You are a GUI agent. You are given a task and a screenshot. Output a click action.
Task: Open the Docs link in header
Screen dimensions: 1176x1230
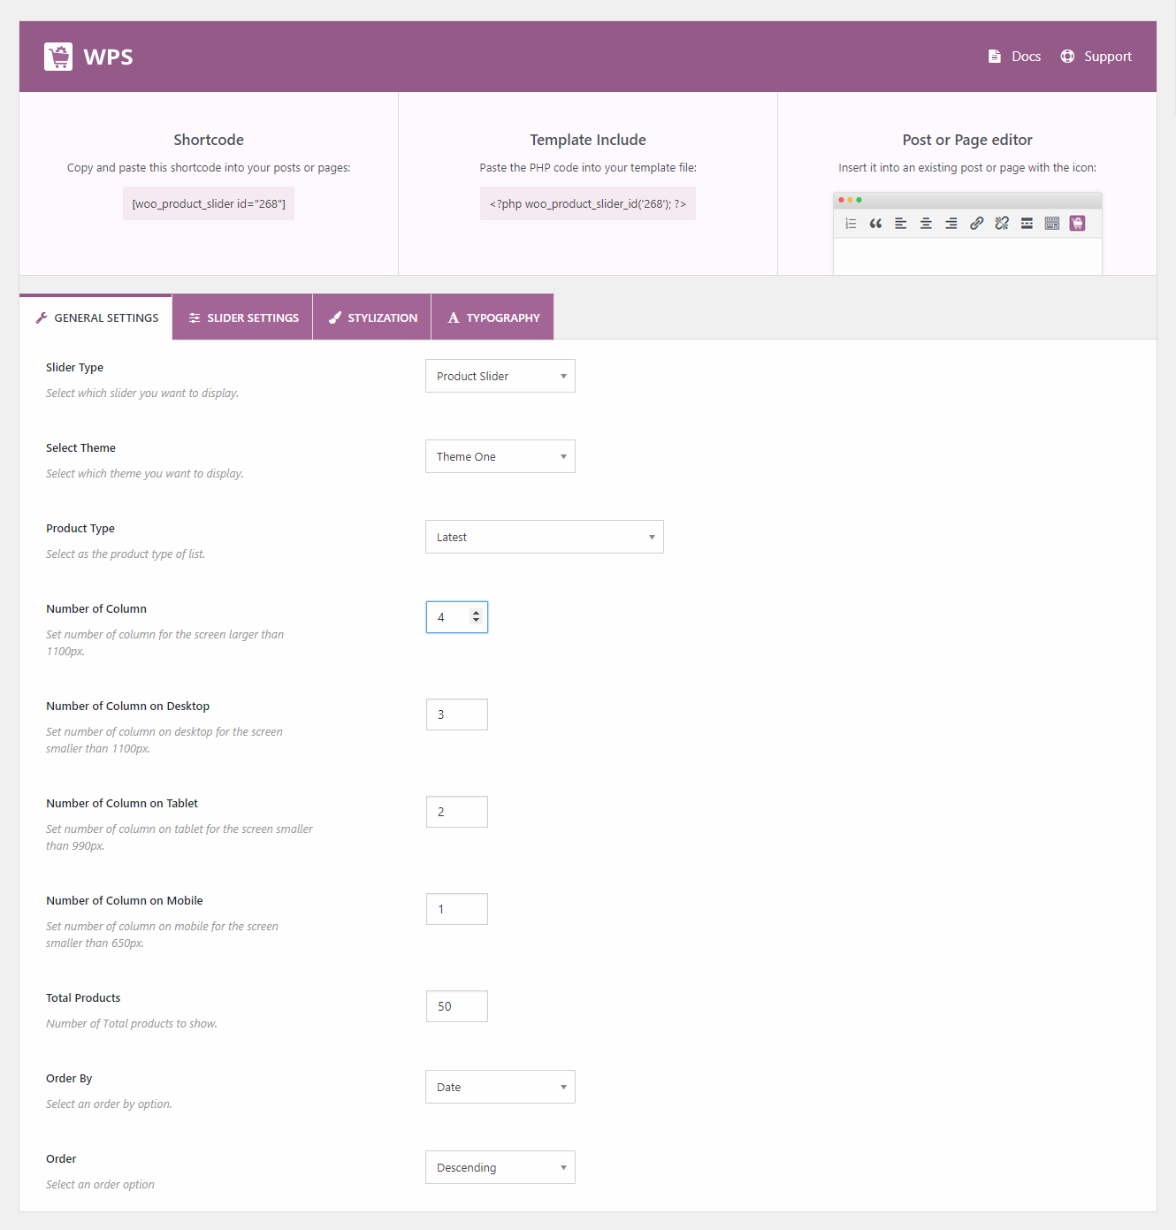pos(1014,57)
